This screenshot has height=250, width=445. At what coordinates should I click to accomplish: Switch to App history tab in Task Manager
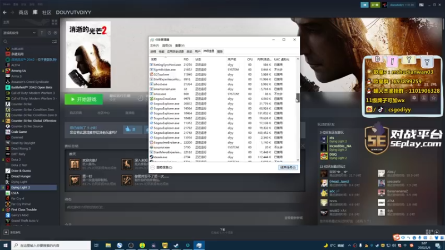coord(175,52)
